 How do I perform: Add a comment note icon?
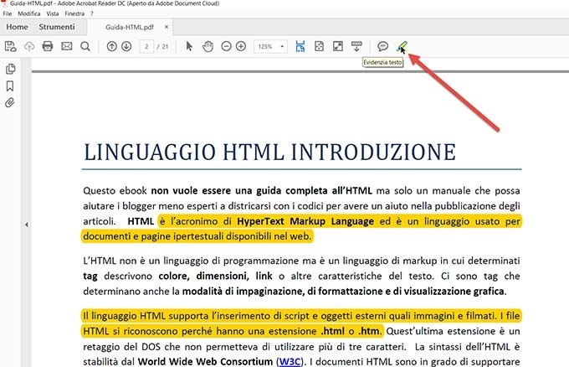[382, 47]
